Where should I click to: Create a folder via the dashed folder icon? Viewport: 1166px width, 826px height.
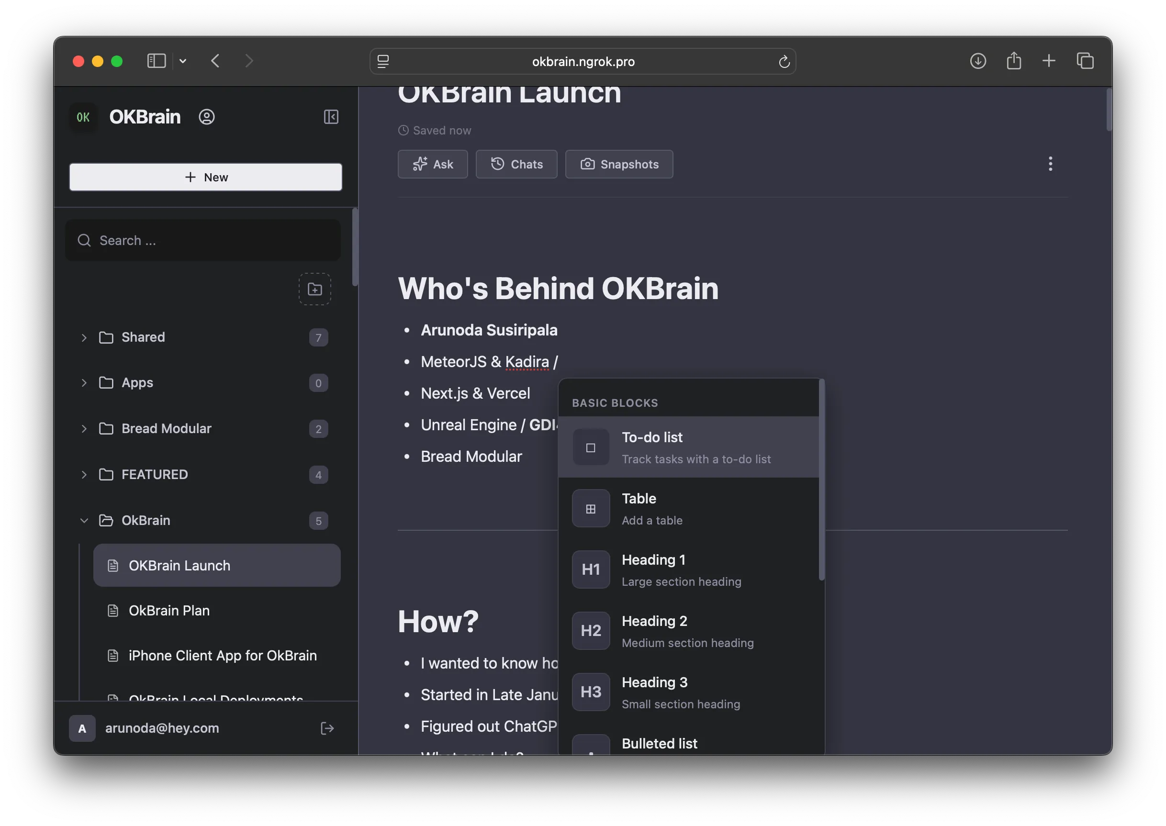coord(314,289)
